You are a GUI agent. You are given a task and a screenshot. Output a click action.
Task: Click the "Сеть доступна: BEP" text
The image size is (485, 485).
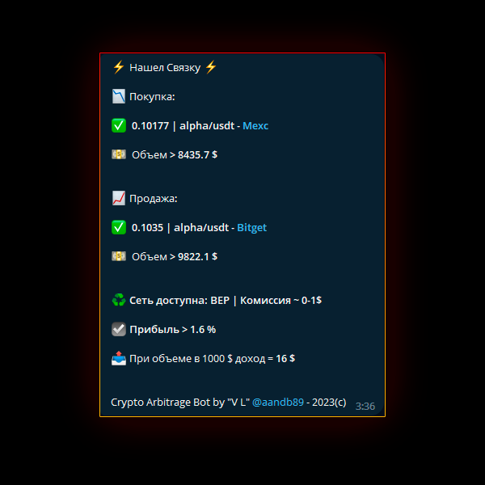click(179, 301)
